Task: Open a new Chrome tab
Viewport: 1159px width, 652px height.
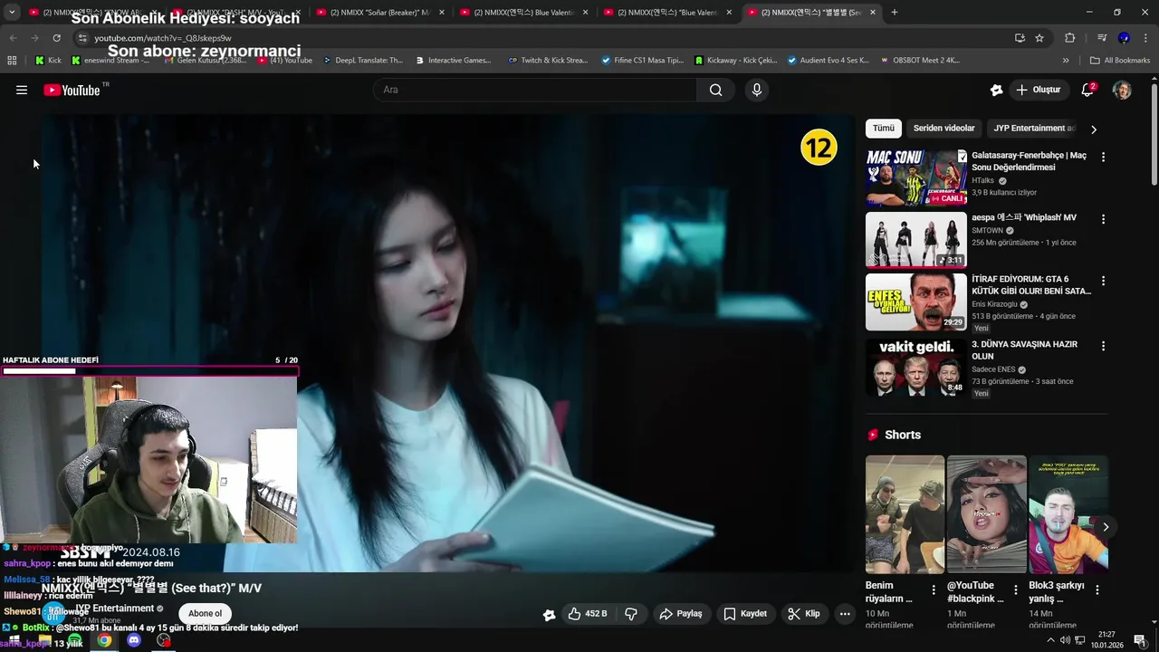Action: tap(895, 13)
